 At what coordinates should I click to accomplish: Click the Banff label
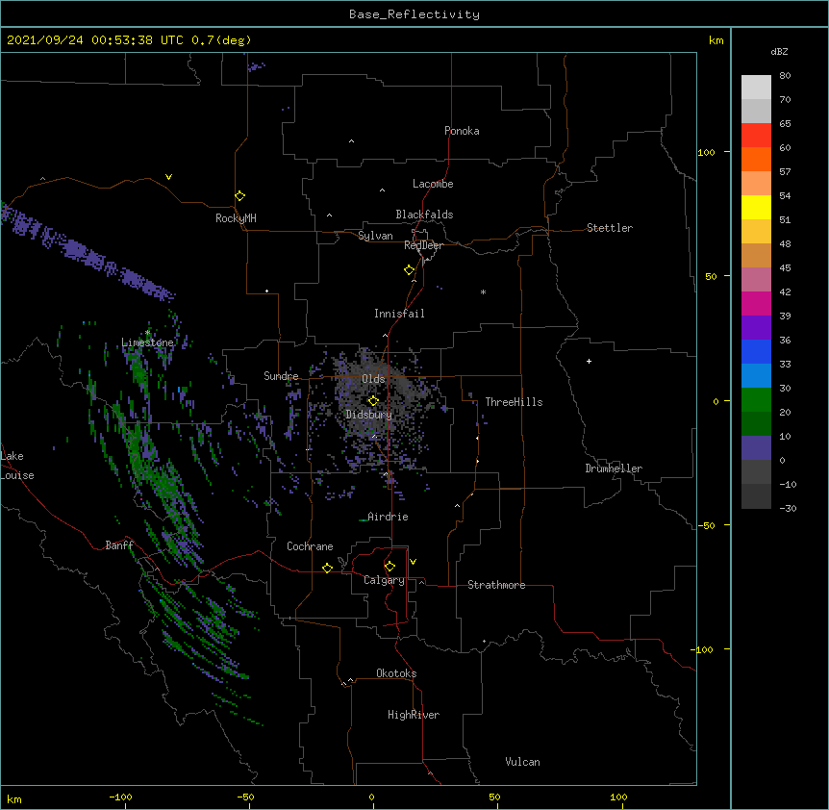point(119,545)
